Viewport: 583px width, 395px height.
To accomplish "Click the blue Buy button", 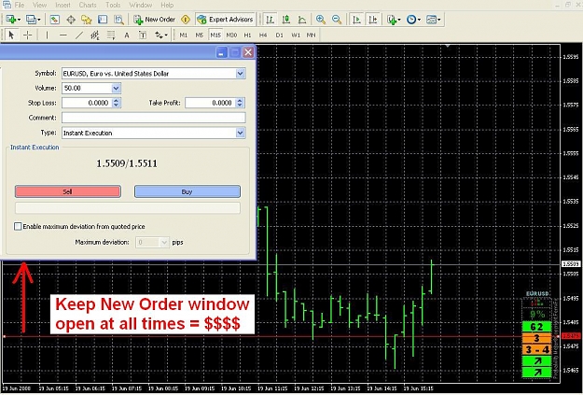I will [x=187, y=191].
